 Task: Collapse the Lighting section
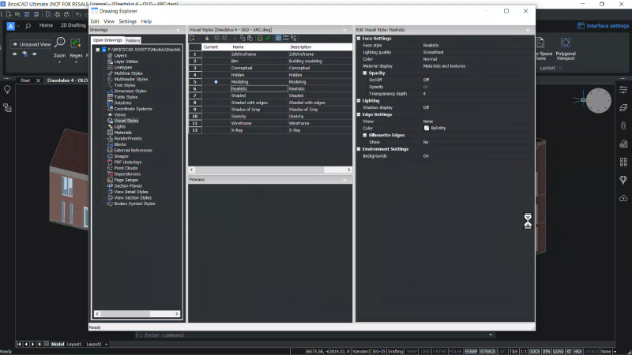[359, 101]
